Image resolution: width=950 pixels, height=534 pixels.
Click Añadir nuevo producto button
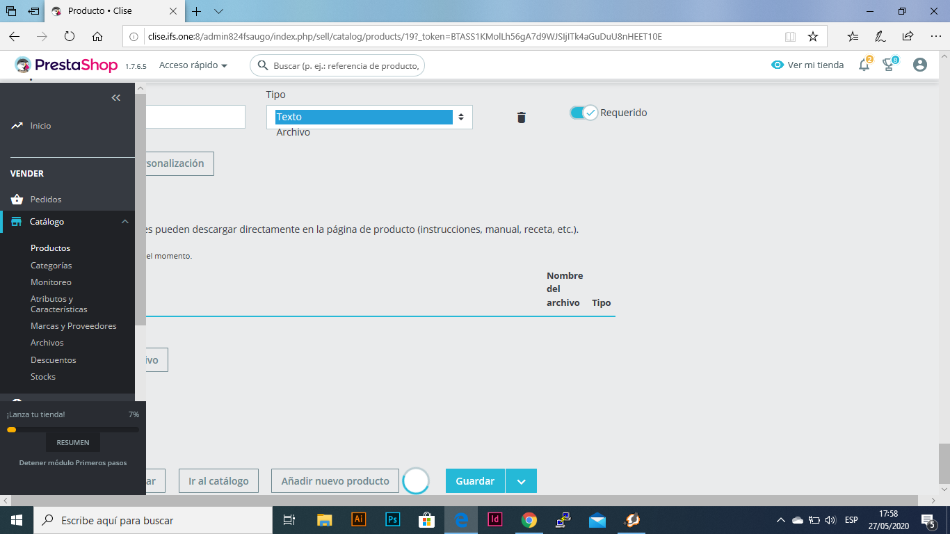[335, 481]
